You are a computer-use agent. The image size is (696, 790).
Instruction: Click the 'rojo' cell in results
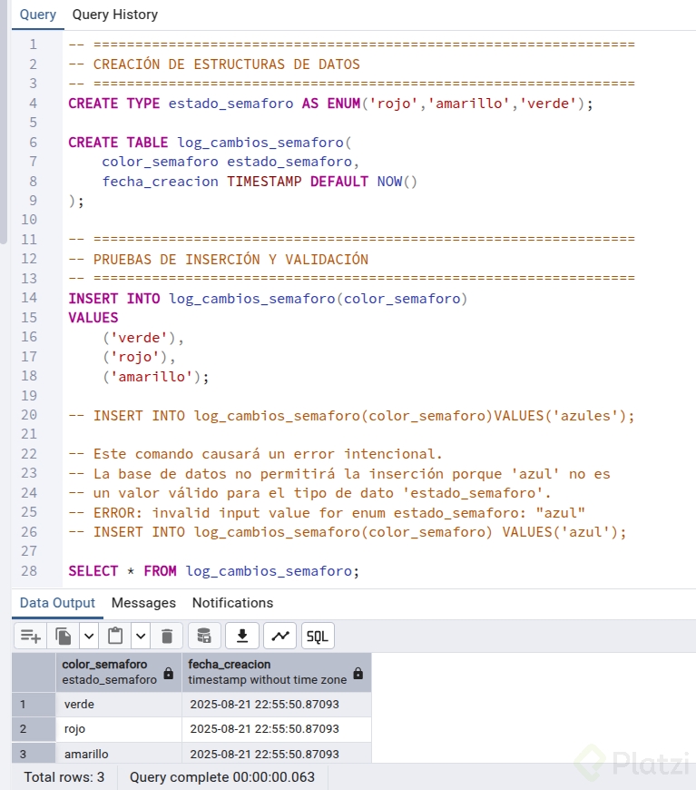coord(118,729)
